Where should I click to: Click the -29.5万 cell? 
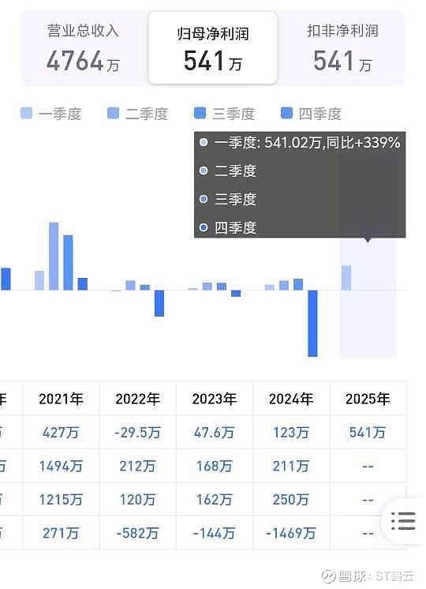point(137,433)
